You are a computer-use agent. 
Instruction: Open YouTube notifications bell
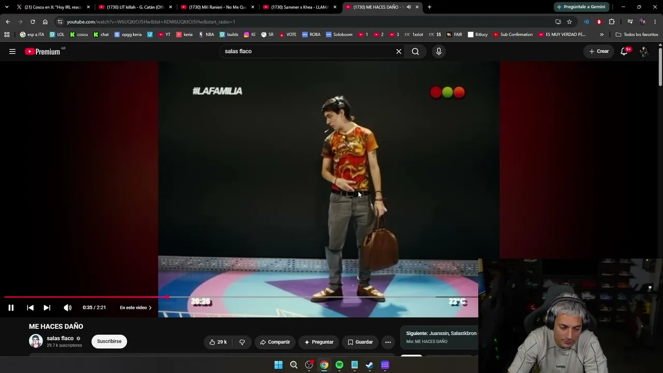coord(625,51)
